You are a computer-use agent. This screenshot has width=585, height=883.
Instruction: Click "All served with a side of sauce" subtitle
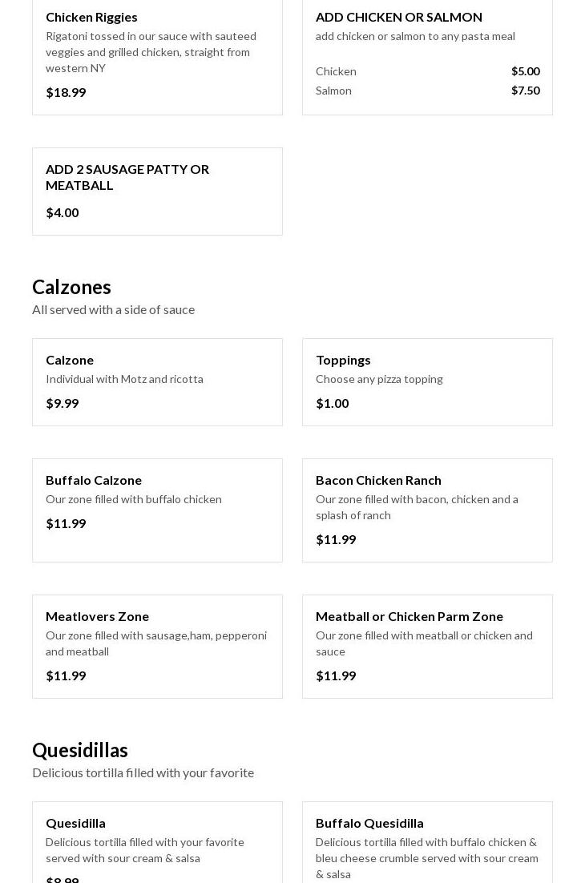[114, 310]
